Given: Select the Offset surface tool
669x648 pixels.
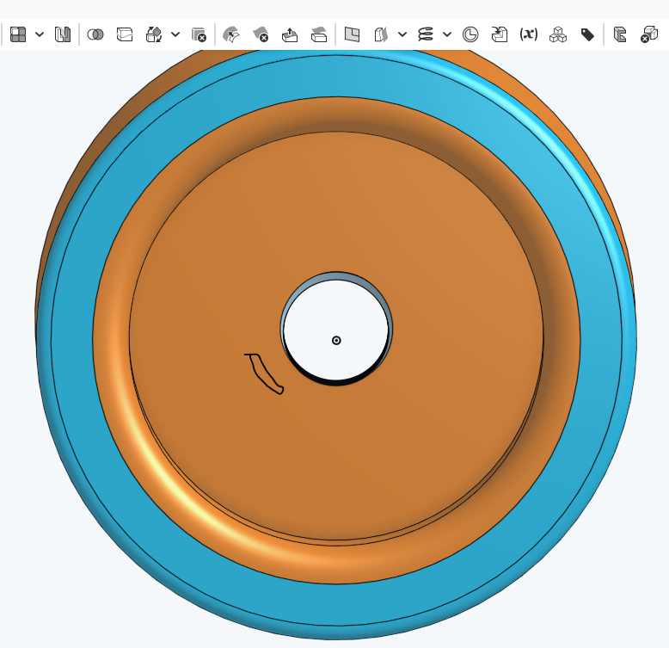Looking at the screenshot, I should (381, 34).
